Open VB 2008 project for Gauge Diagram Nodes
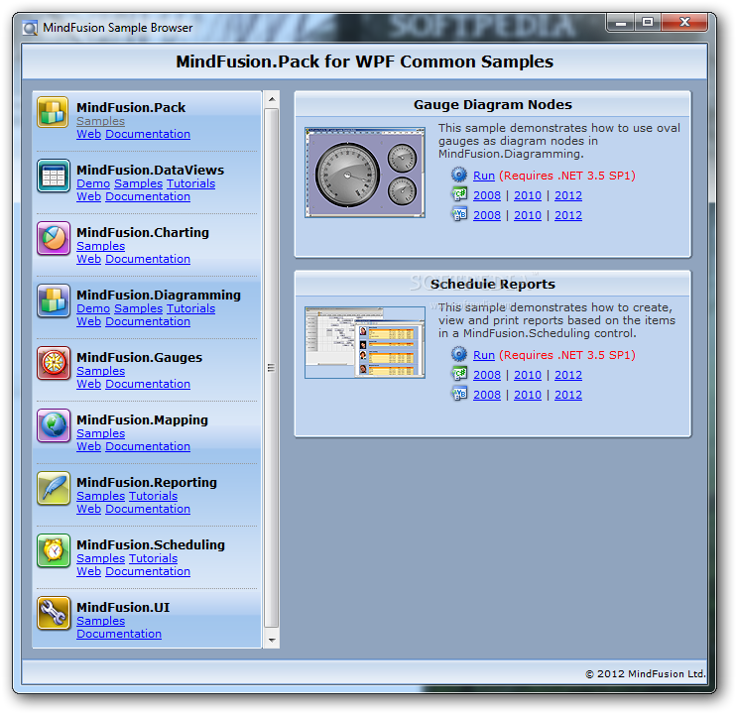737x714 pixels. pos(487,215)
